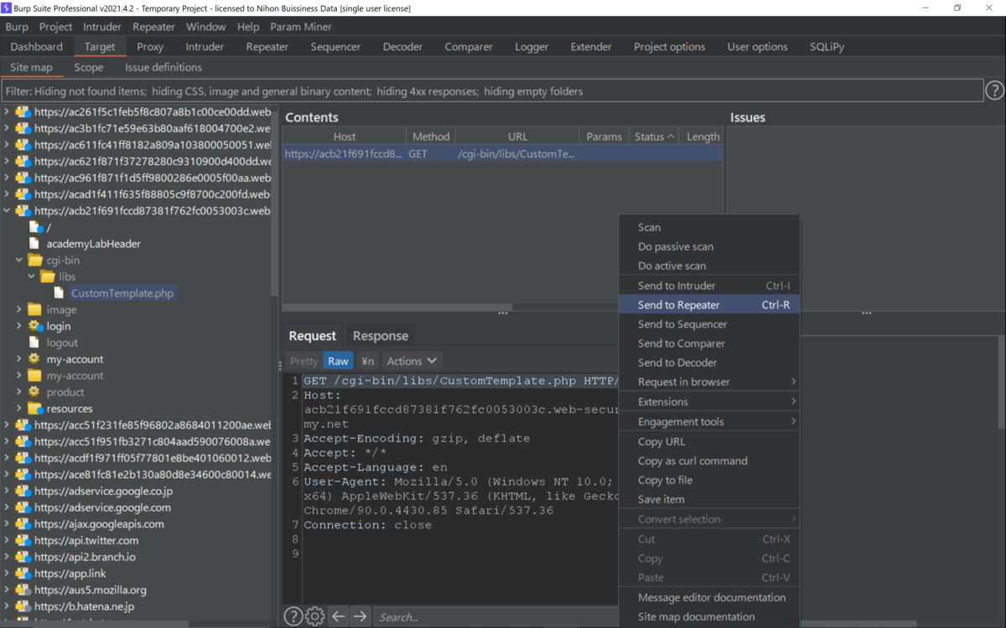Select https://aus5.mozilla.org tree item
1006x628 pixels.
[91, 589]
